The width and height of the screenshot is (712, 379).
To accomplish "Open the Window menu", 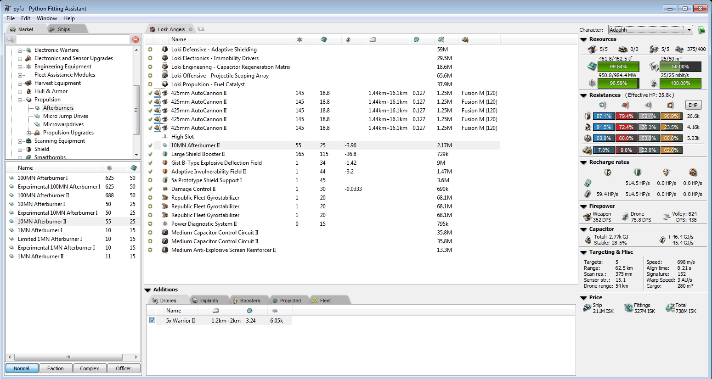I will (x=47, y=18).
